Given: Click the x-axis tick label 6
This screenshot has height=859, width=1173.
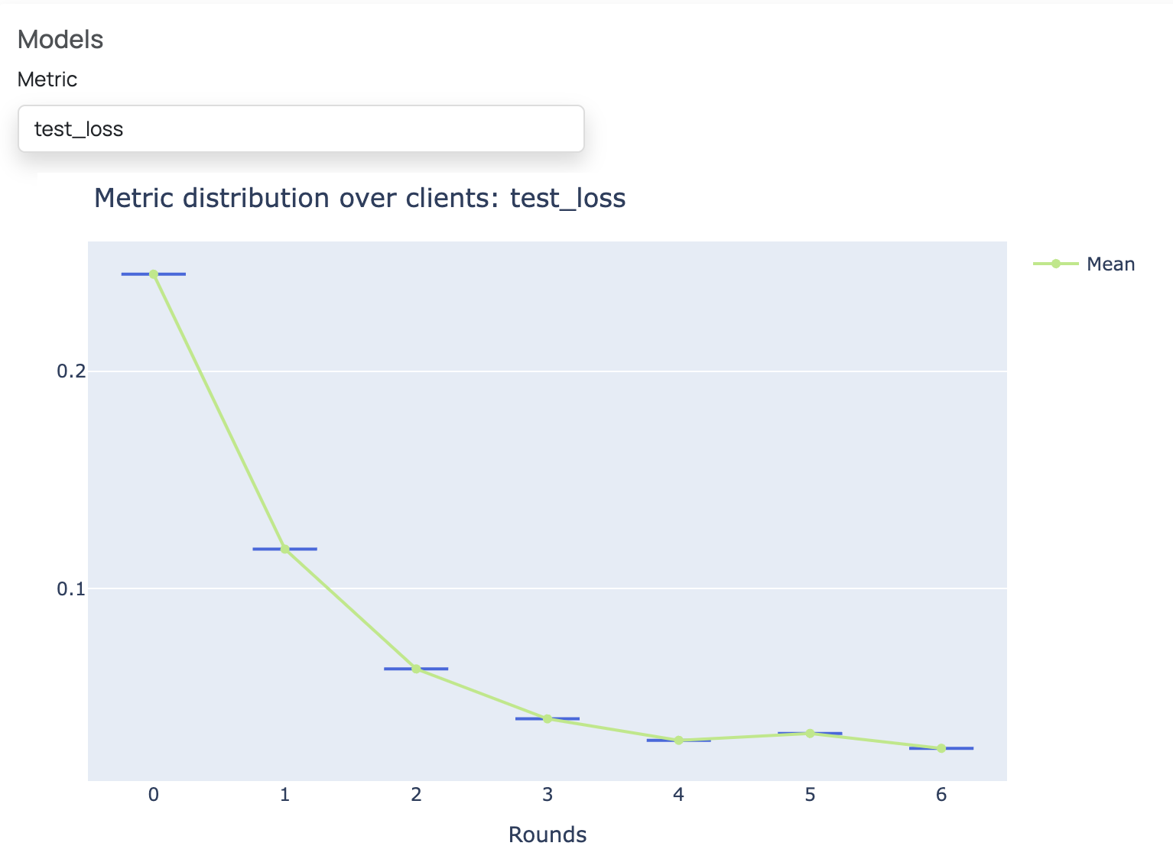Looking at the screenshot, I should (x=941, y=795).
